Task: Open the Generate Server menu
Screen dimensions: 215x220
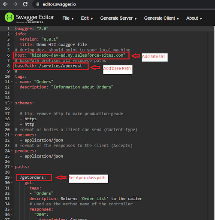Action: click(118, 18)
